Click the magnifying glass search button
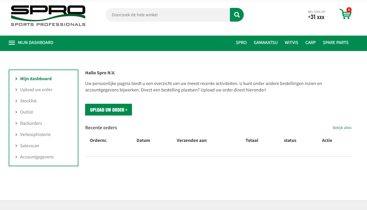The height and width of the screenshot is (210, 367). click(x=237, y=15)
